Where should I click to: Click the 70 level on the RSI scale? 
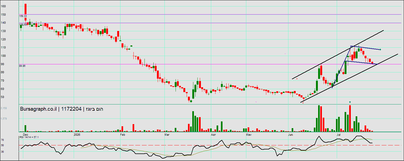[2, 140]
